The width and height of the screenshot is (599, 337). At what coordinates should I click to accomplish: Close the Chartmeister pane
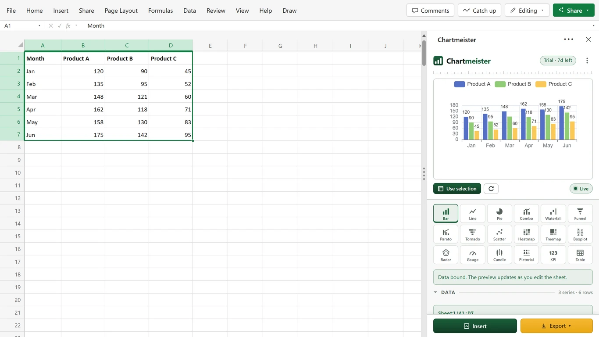click(x=588, y=39)
